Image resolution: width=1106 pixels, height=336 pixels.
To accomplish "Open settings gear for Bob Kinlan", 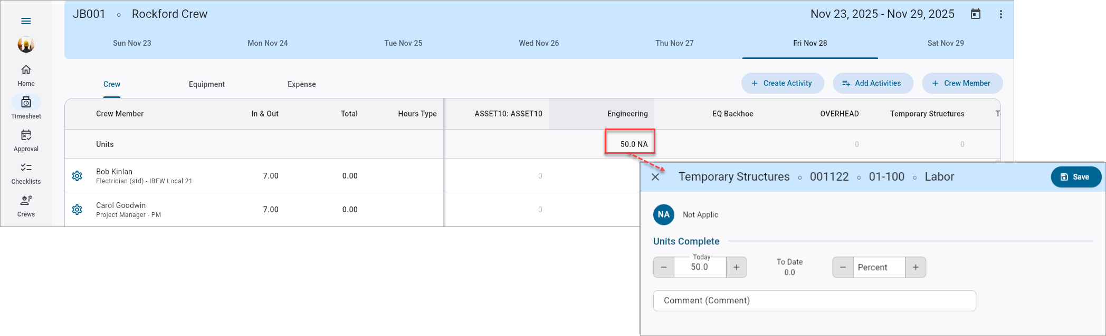I will (77, 176).
